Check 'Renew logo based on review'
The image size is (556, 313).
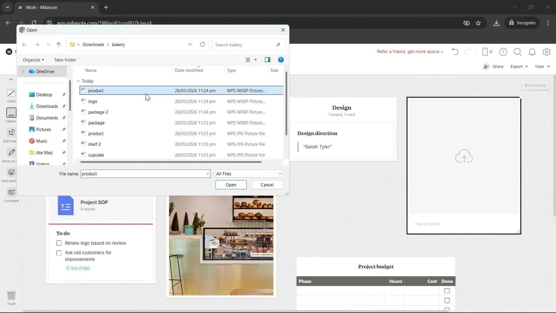pyautogui.click(x=59, y=243)
